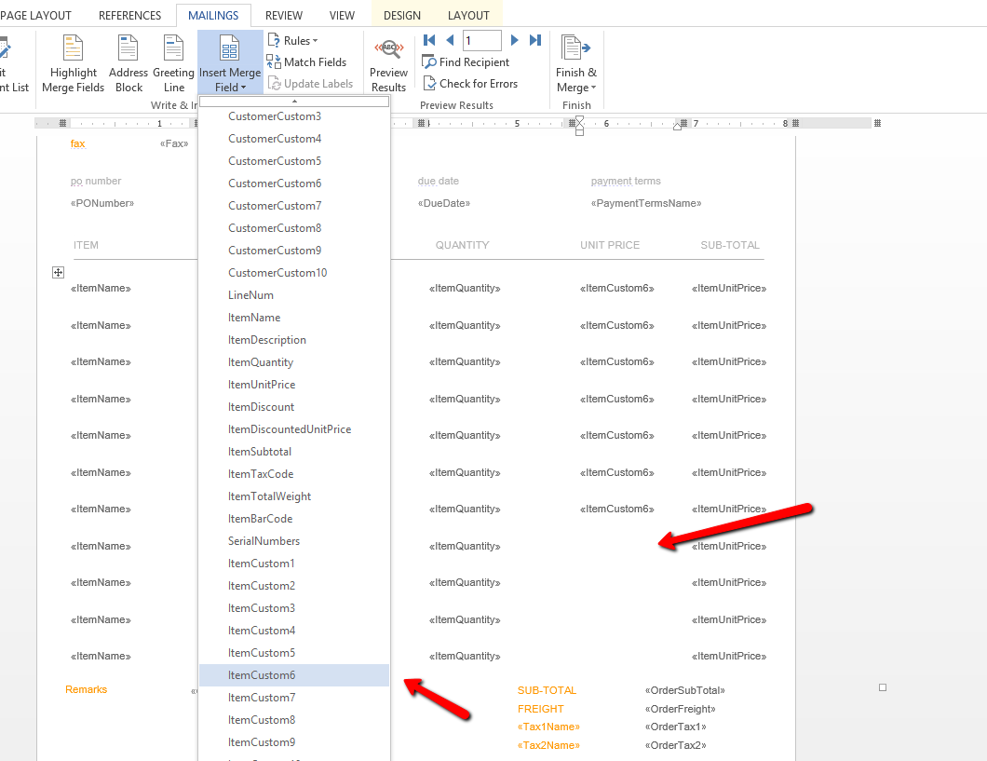Go to next record arrow
Screen dimensions: 987x761
point(514,40)
